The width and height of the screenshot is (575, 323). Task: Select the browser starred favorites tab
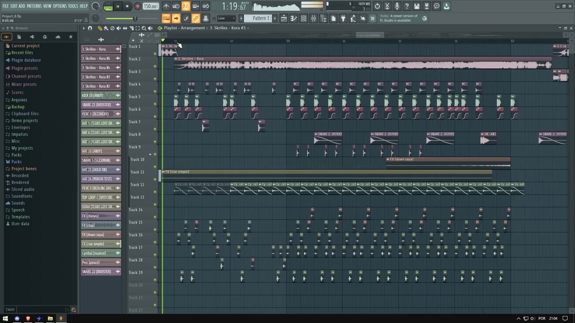click(x=71, y=37)
